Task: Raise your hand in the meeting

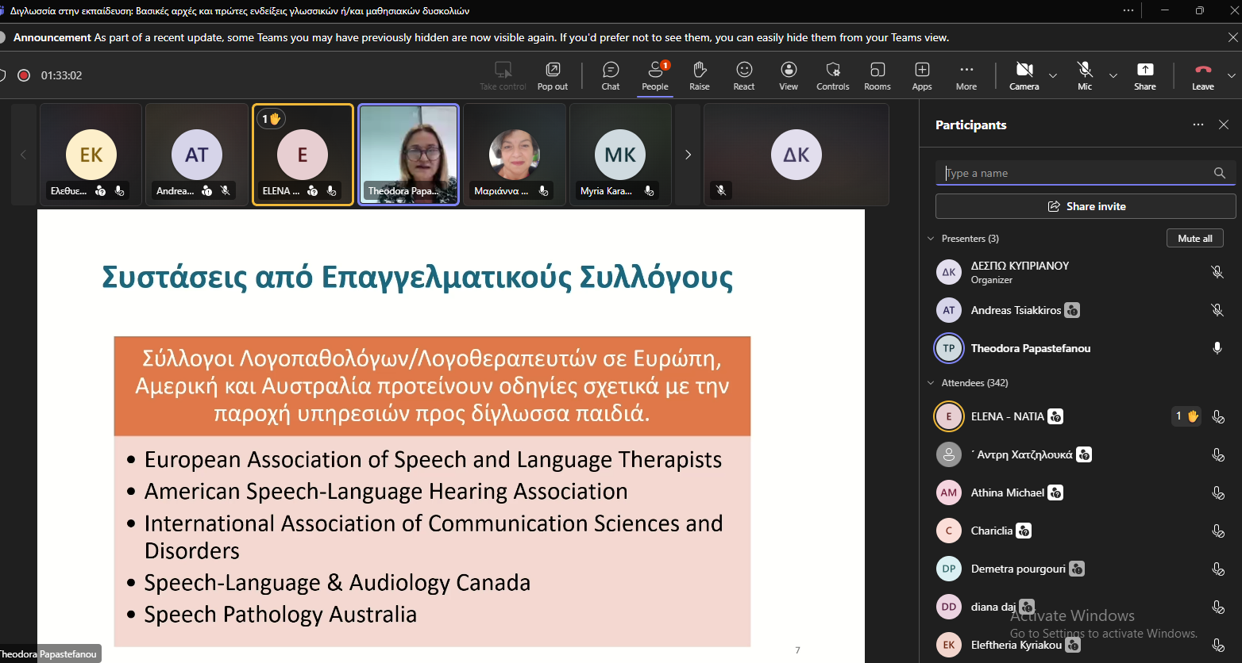Action: coord(699,75)
